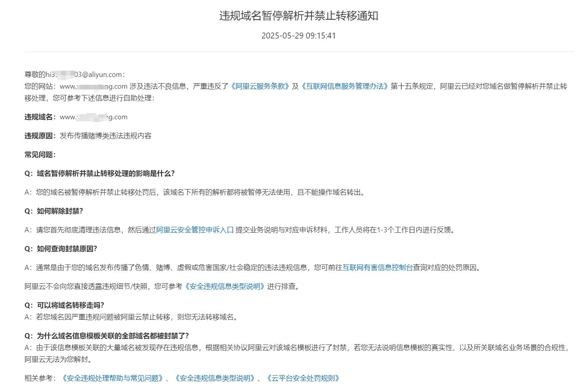The image size is (587, 392).
Task: Open 《安全违规处理帮助与常见问题》 reference link
Action: point(113,378)
